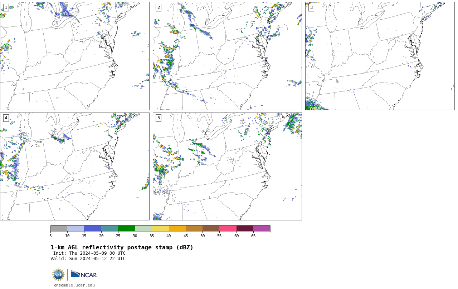The image size is (458, 289).
Task: Click the colorbar tick label 50
Action: click(x=203, y=236)
